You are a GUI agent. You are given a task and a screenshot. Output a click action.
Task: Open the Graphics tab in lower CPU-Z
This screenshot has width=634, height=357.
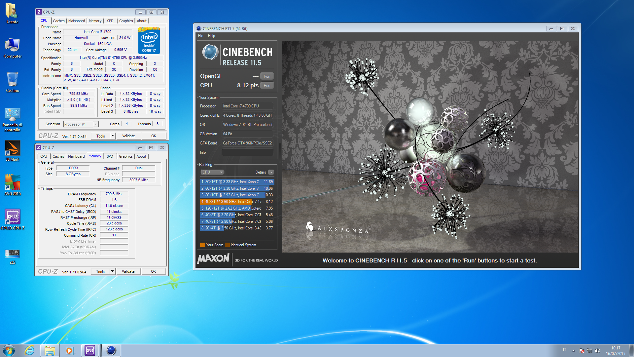pyautogui.click(x=125, y=156)
